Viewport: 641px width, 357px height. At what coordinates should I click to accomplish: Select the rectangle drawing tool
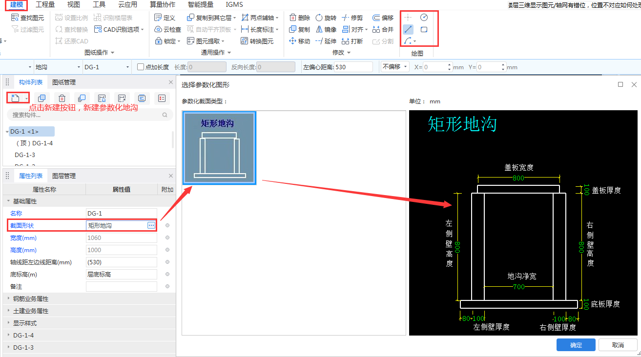tap(424, 29)
